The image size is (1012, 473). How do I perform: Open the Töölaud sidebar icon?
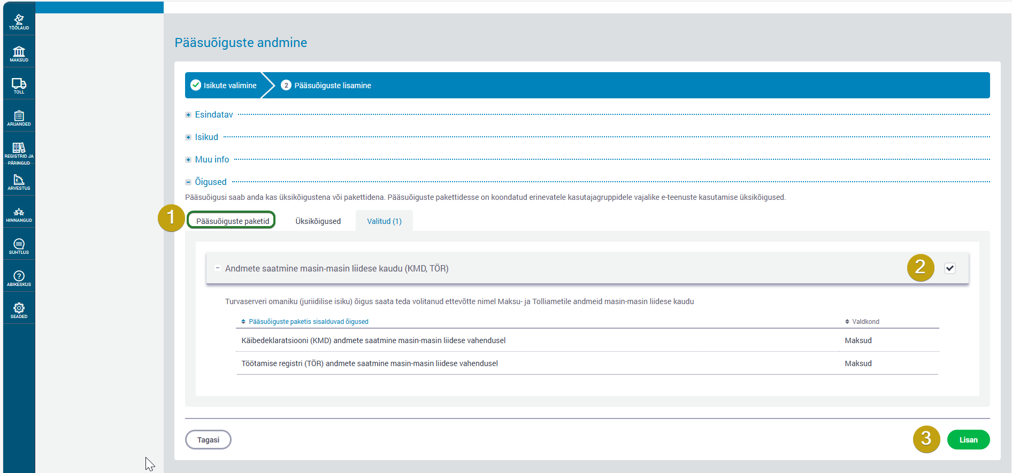click(19, 21)
